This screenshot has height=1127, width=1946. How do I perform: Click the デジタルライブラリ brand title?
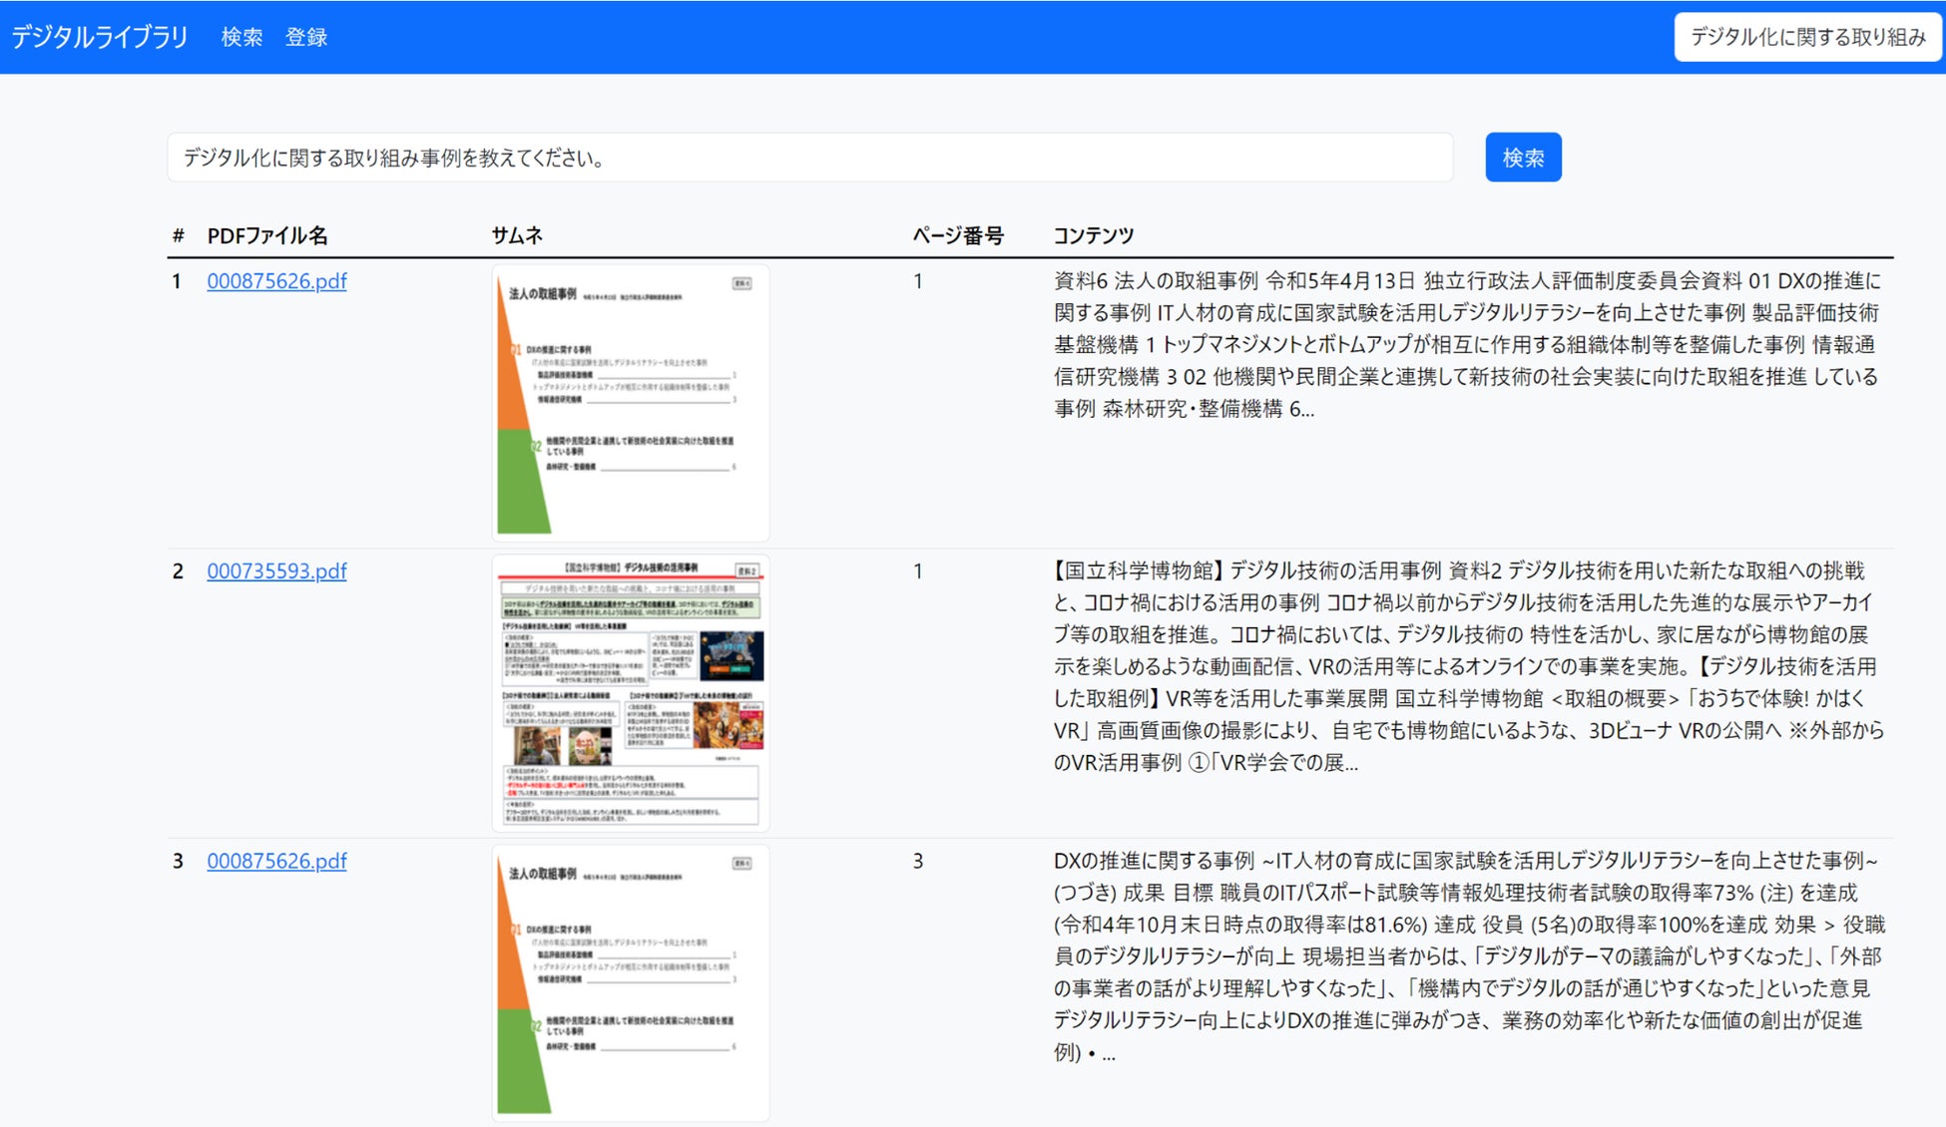click(x=99, y=37)
